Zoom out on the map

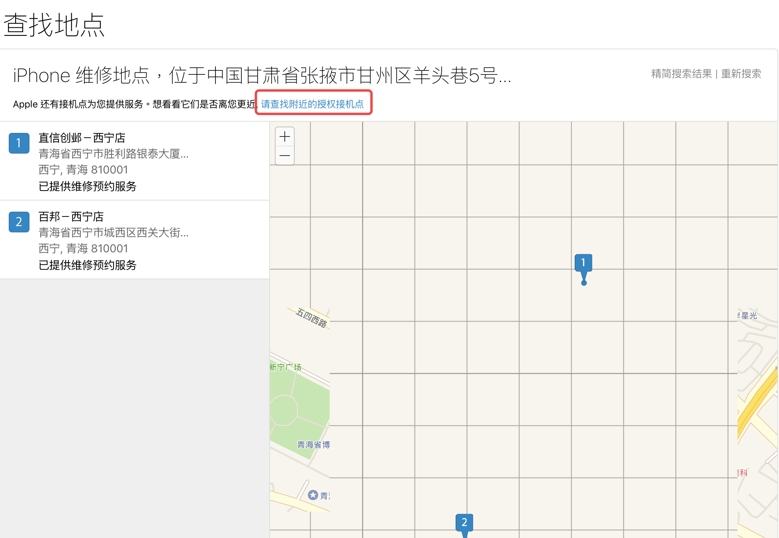pos(285,156)
